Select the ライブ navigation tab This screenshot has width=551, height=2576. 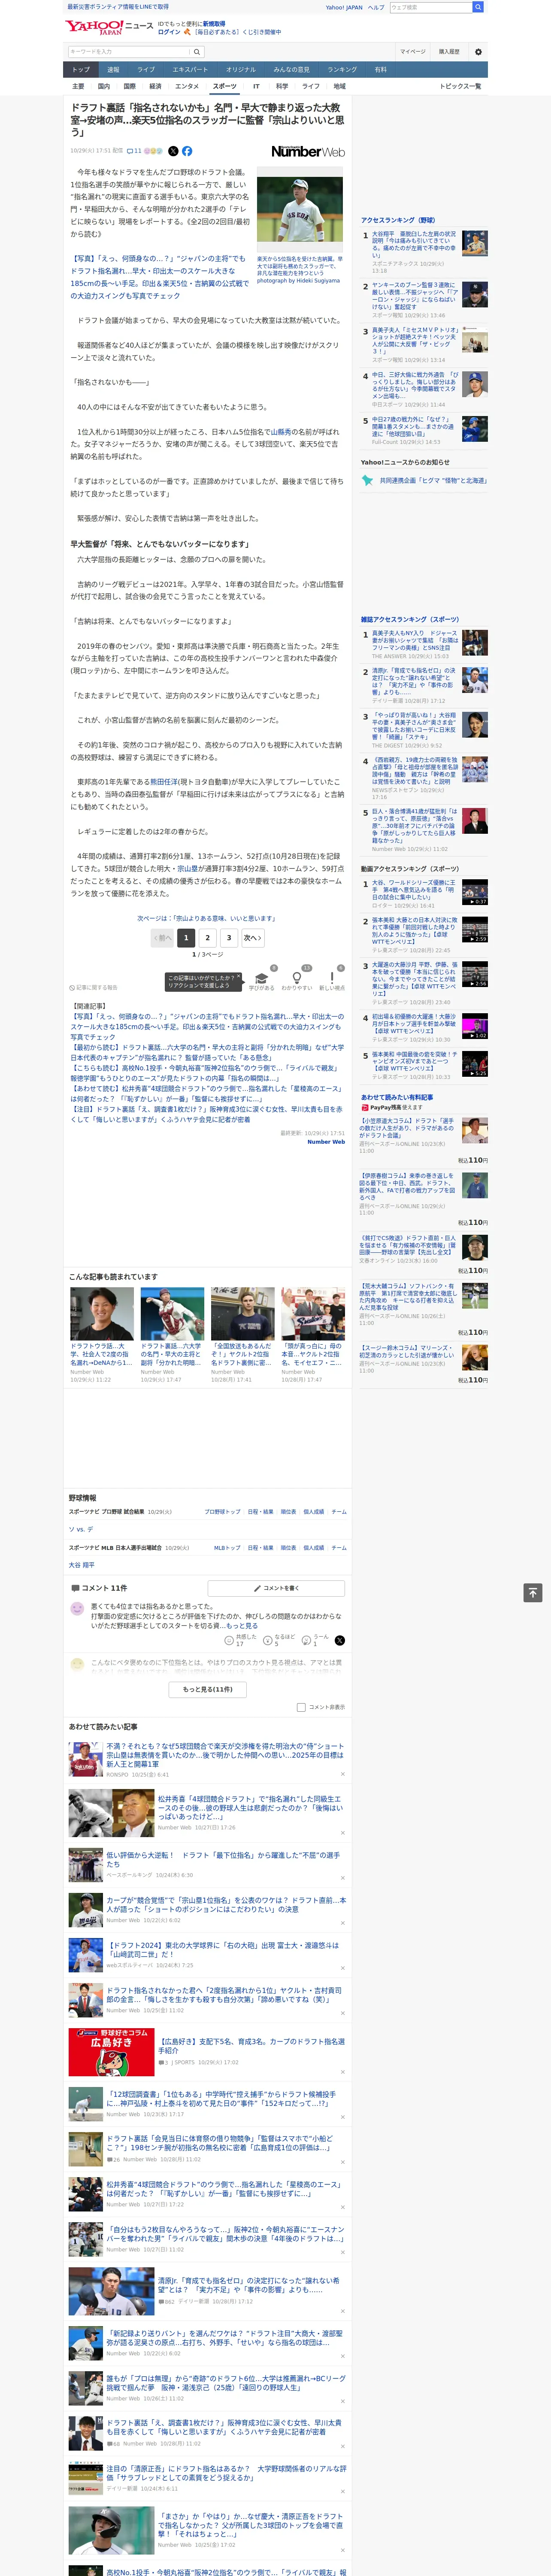pyautogui.click(x=146, y=70)
